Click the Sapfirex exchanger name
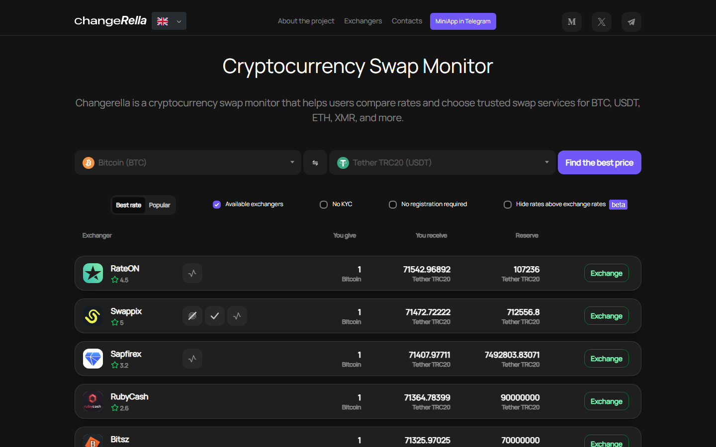716x447 pixels. pos(126,354)
